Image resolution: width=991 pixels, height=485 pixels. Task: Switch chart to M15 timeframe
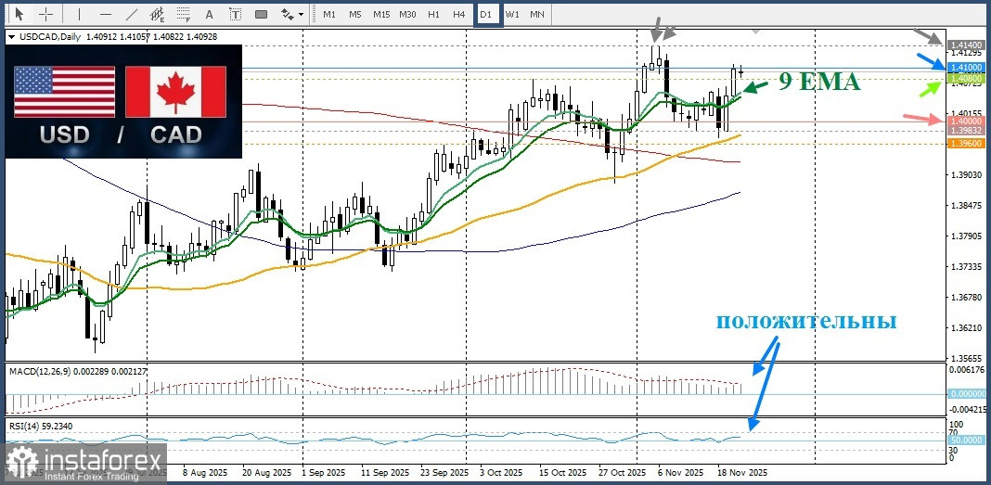381,14
